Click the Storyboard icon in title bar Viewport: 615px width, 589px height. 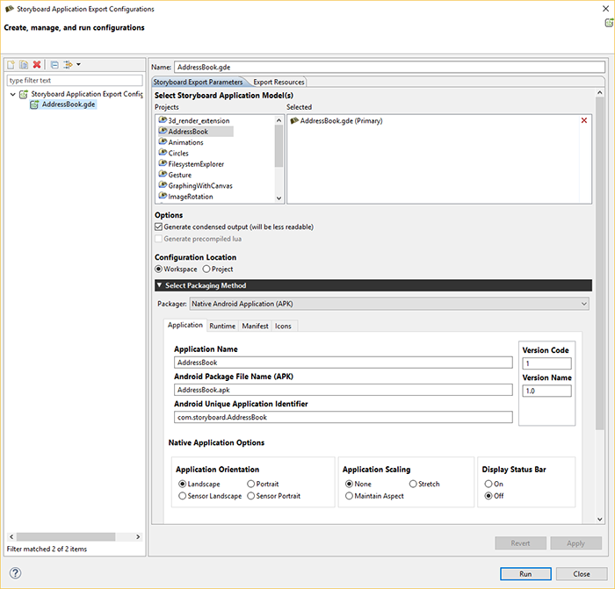point(10,9)
